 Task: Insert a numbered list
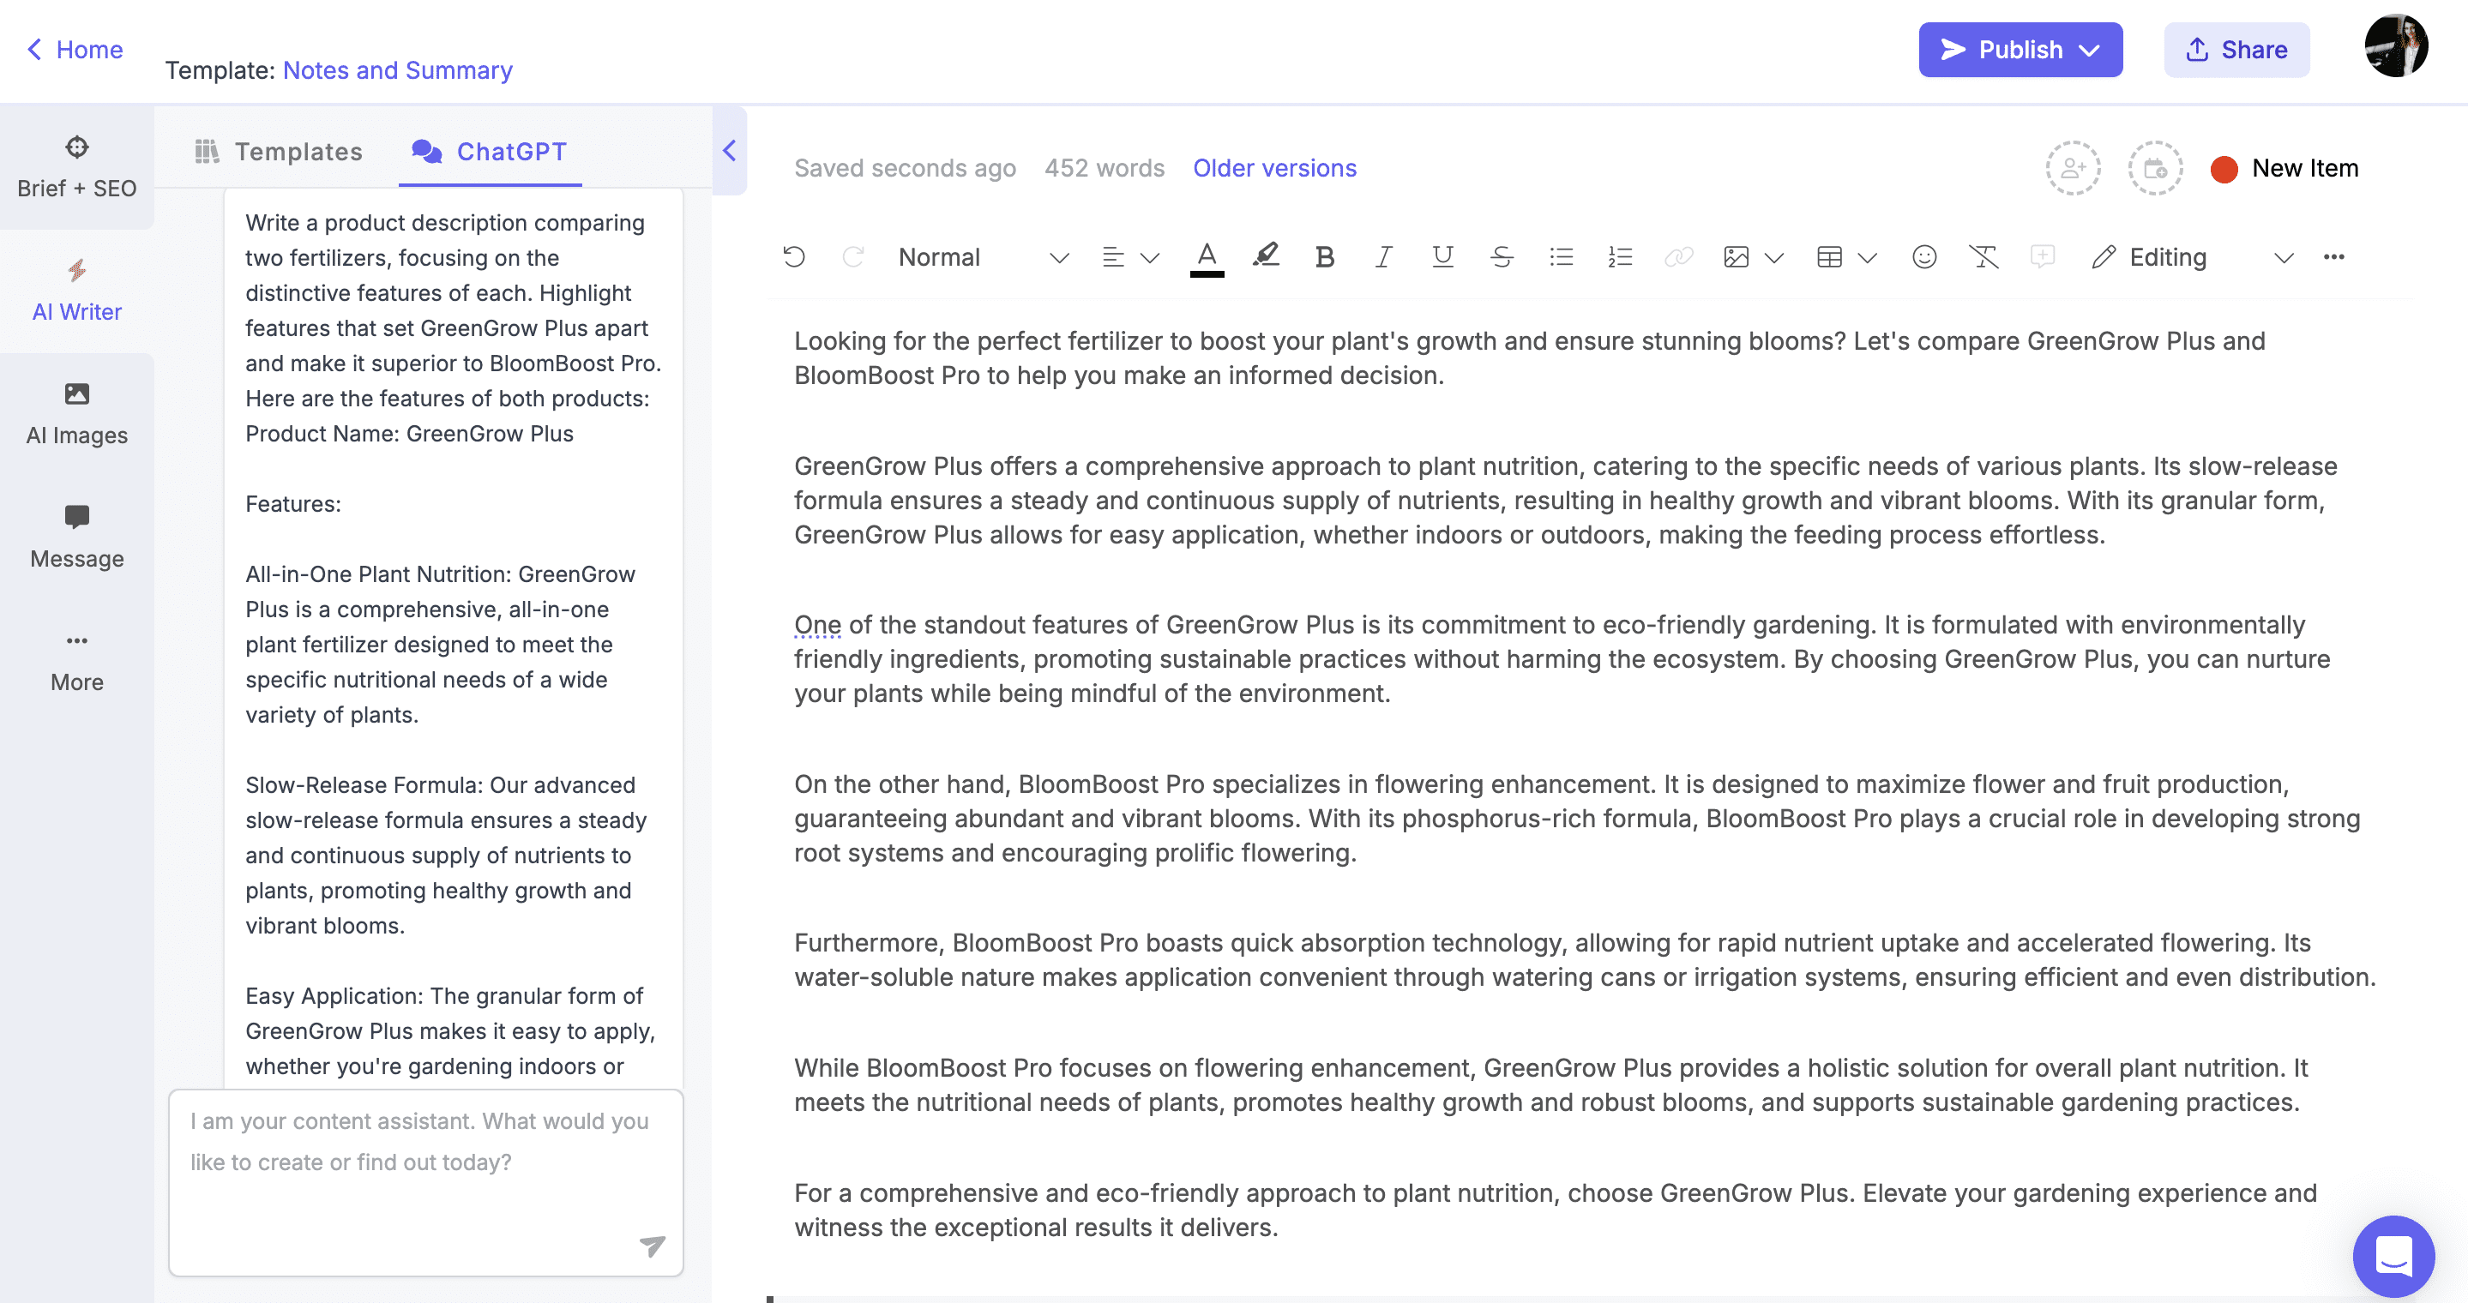point(1619,256)
